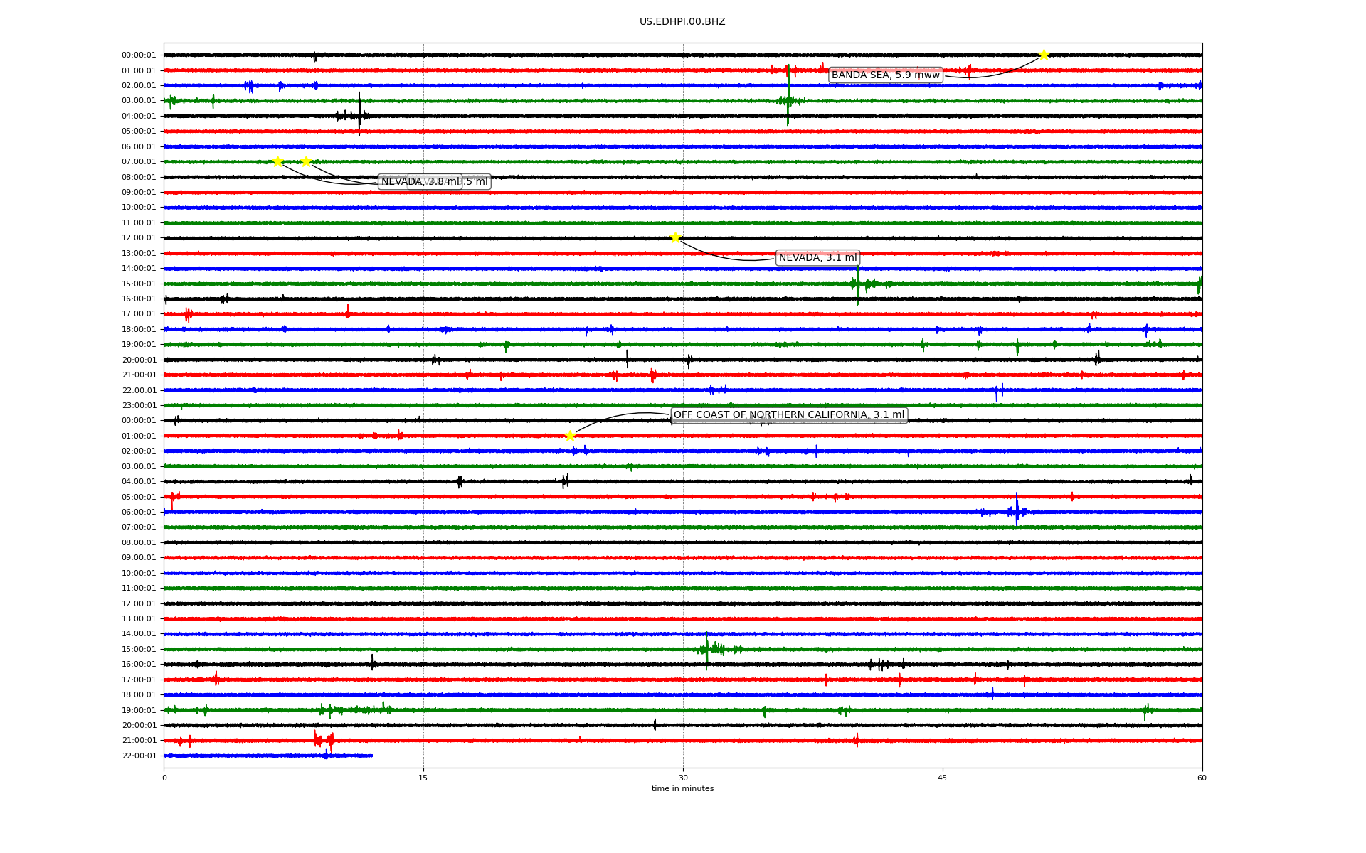Click the blue spike on second 06:00:01 trace

point(1017,510)
